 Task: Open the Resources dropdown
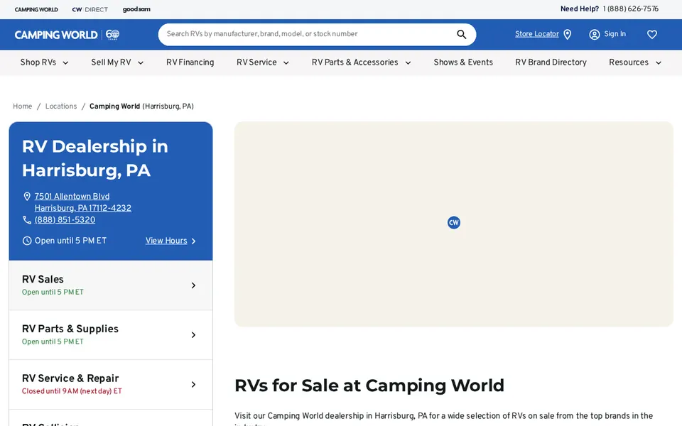[x=635, y=62]
